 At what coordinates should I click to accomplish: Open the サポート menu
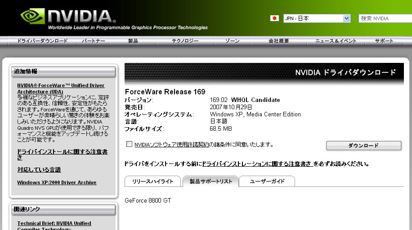click(384, 41)
